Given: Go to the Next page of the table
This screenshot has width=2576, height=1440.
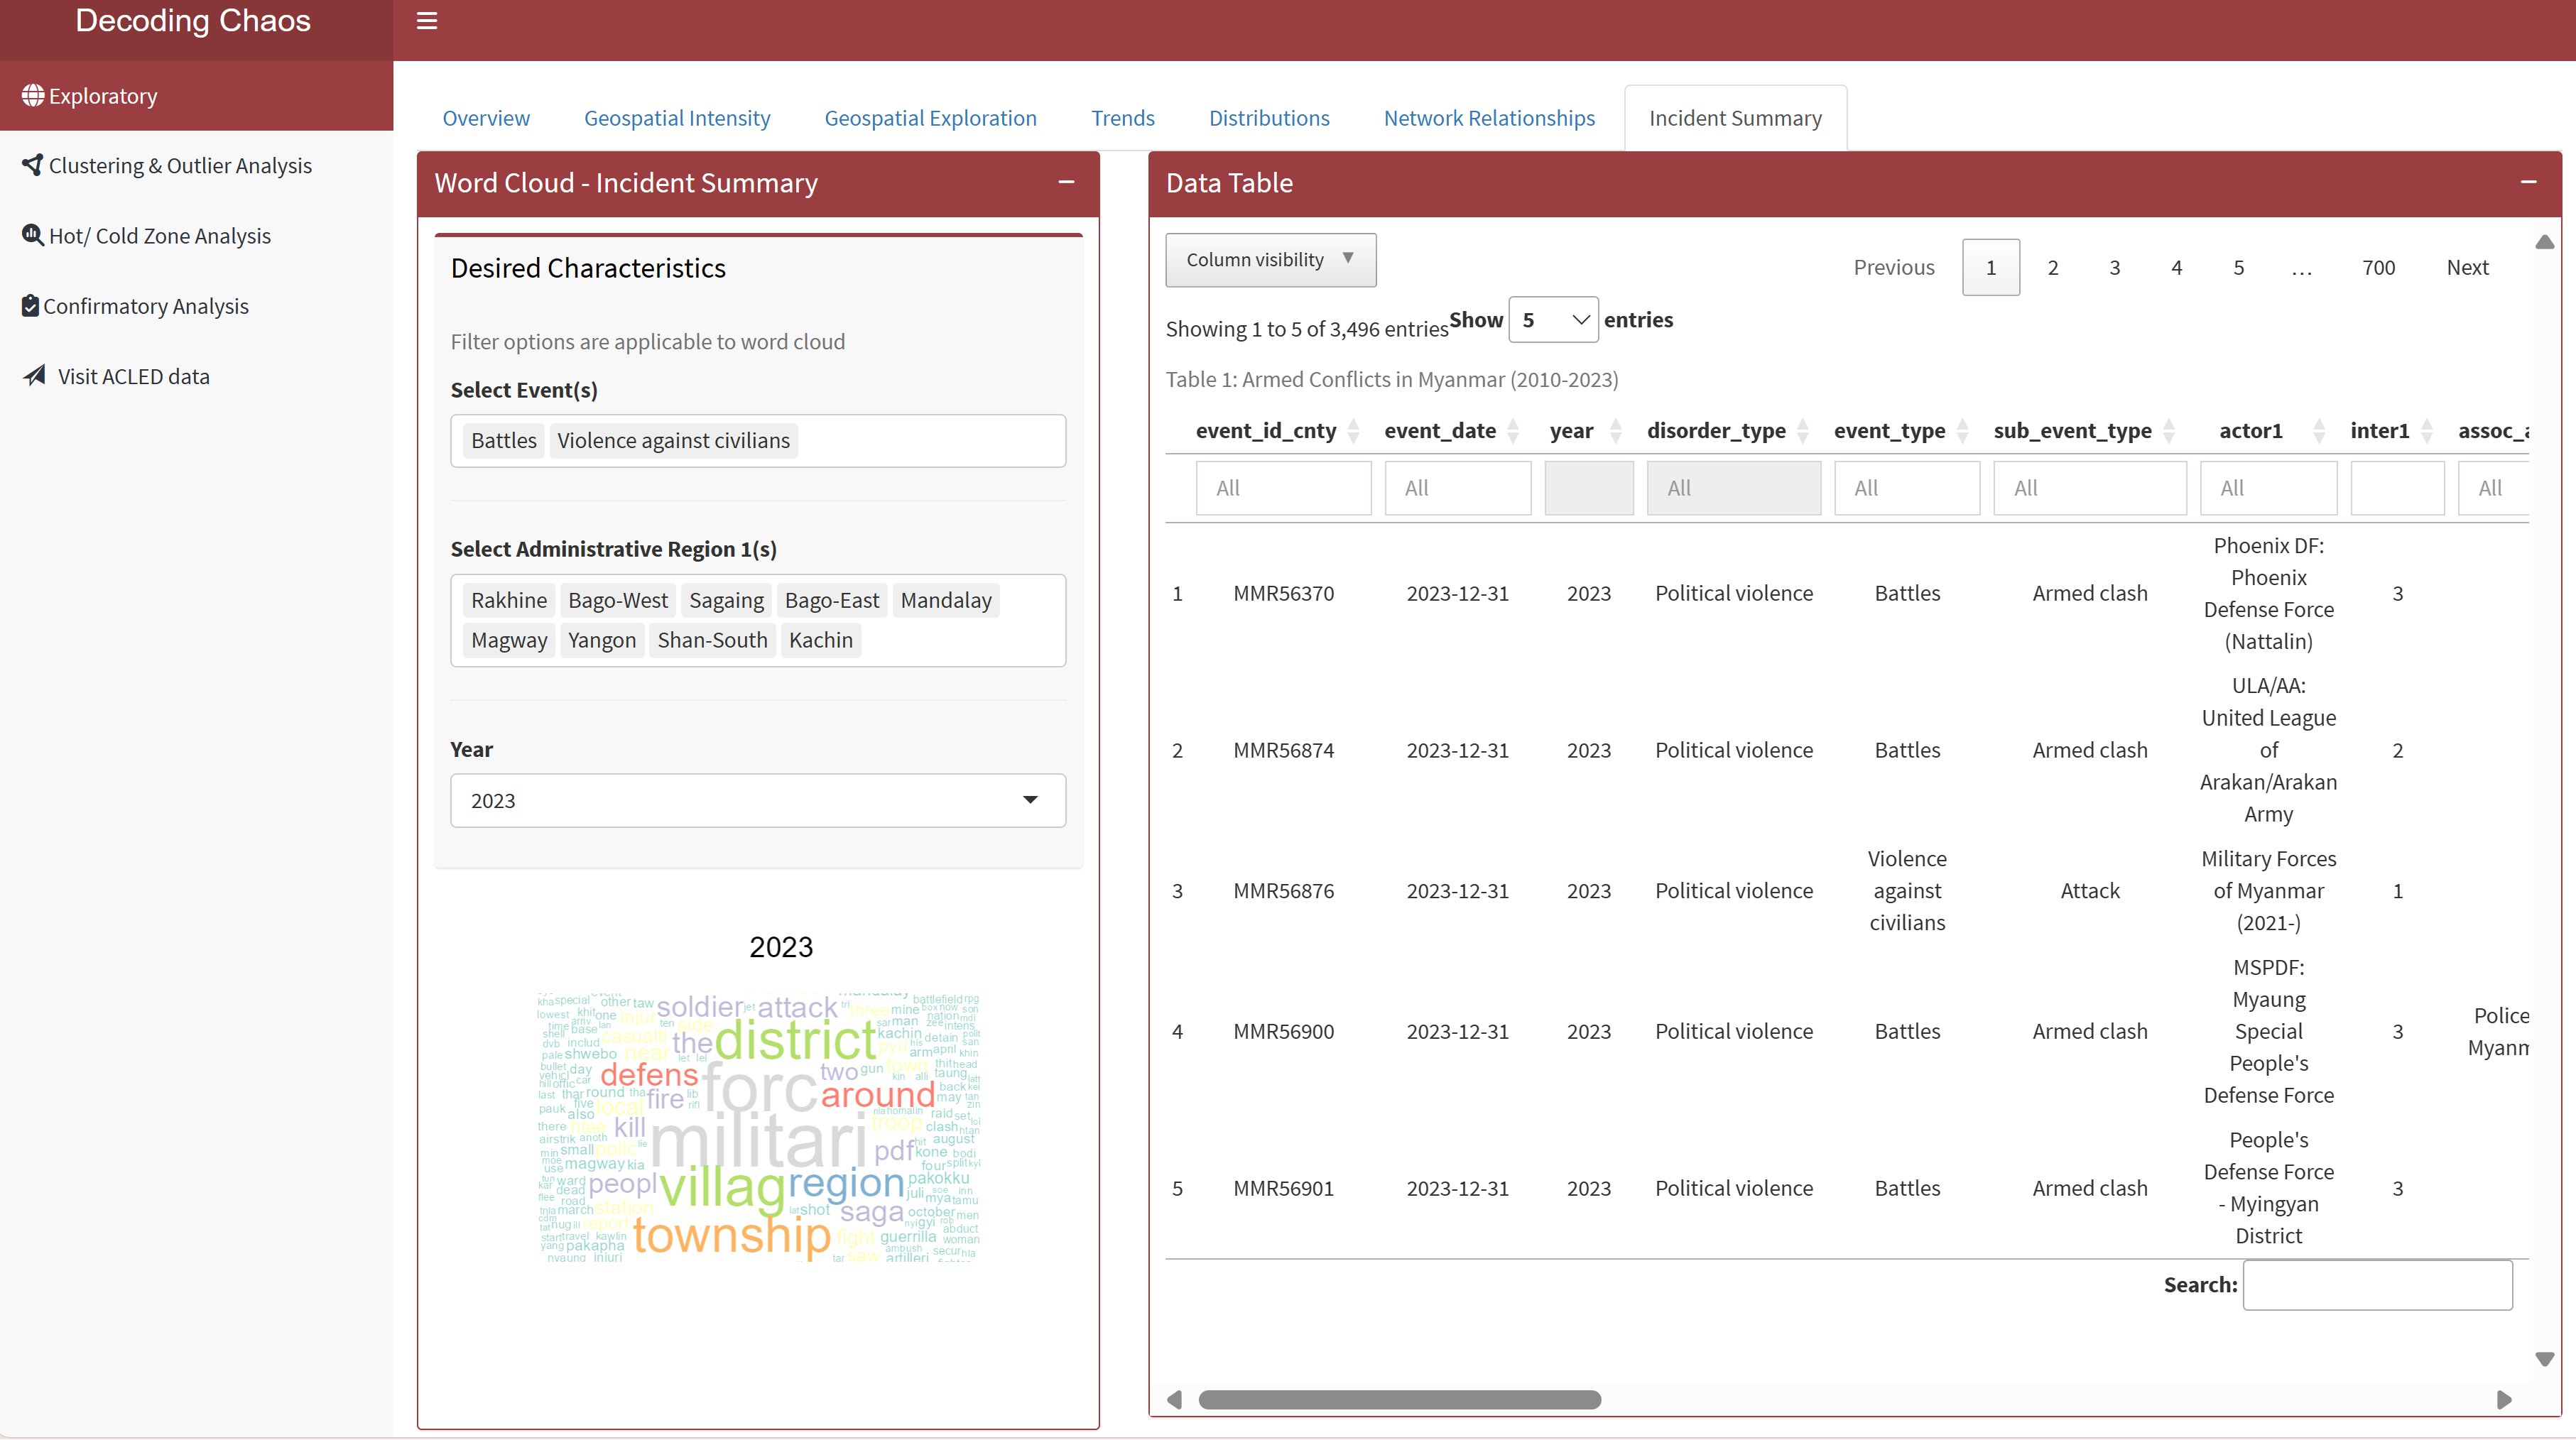Looking at the screenshot, I should [x=2467, y=267].
